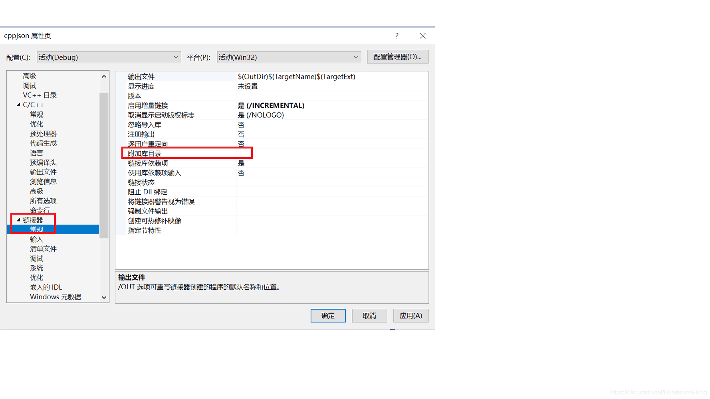Select VC++ 目录 in the tree
Image resolution: width=710 pixels, height=399 pixels.
[x=40, y=95]
